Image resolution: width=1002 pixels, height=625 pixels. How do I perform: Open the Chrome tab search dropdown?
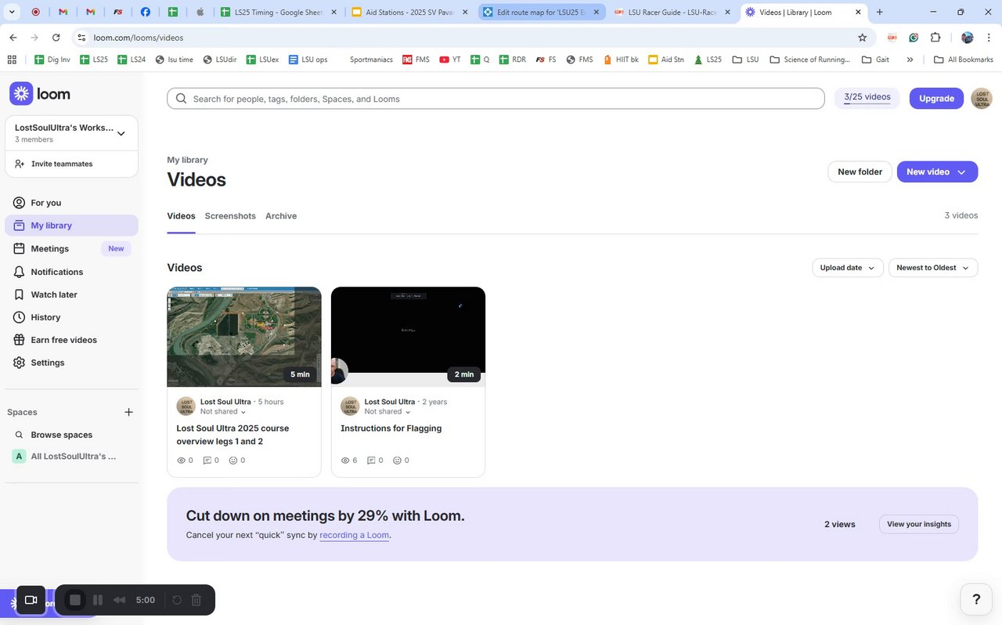click(12, 13)
